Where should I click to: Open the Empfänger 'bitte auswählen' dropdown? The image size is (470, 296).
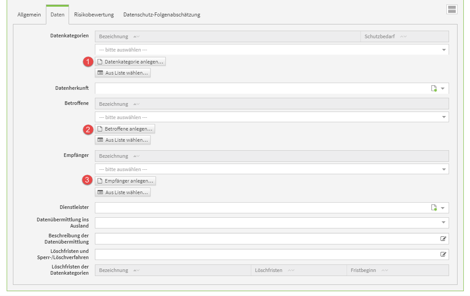click(272, 169)
